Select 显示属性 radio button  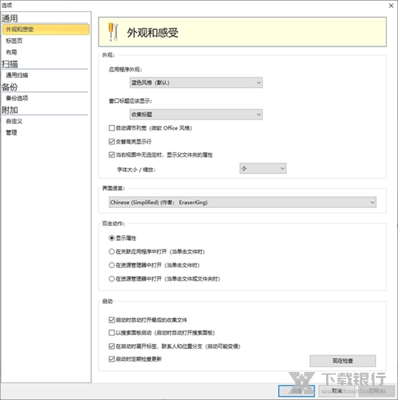point(112,238)
